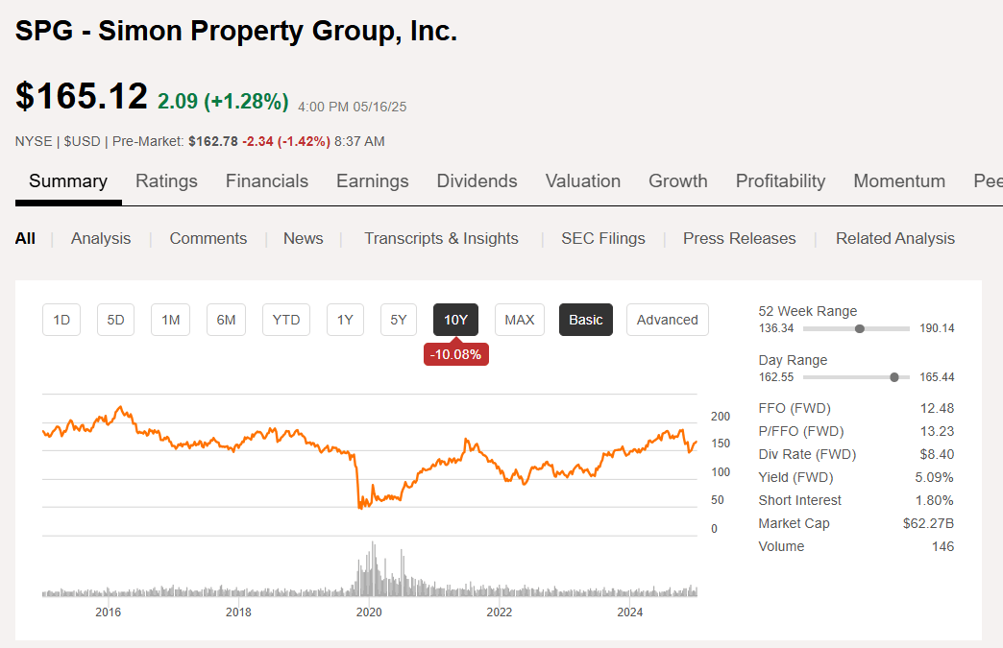
Task: Select the 6M chart range
Action: click(x=226, y=320)
